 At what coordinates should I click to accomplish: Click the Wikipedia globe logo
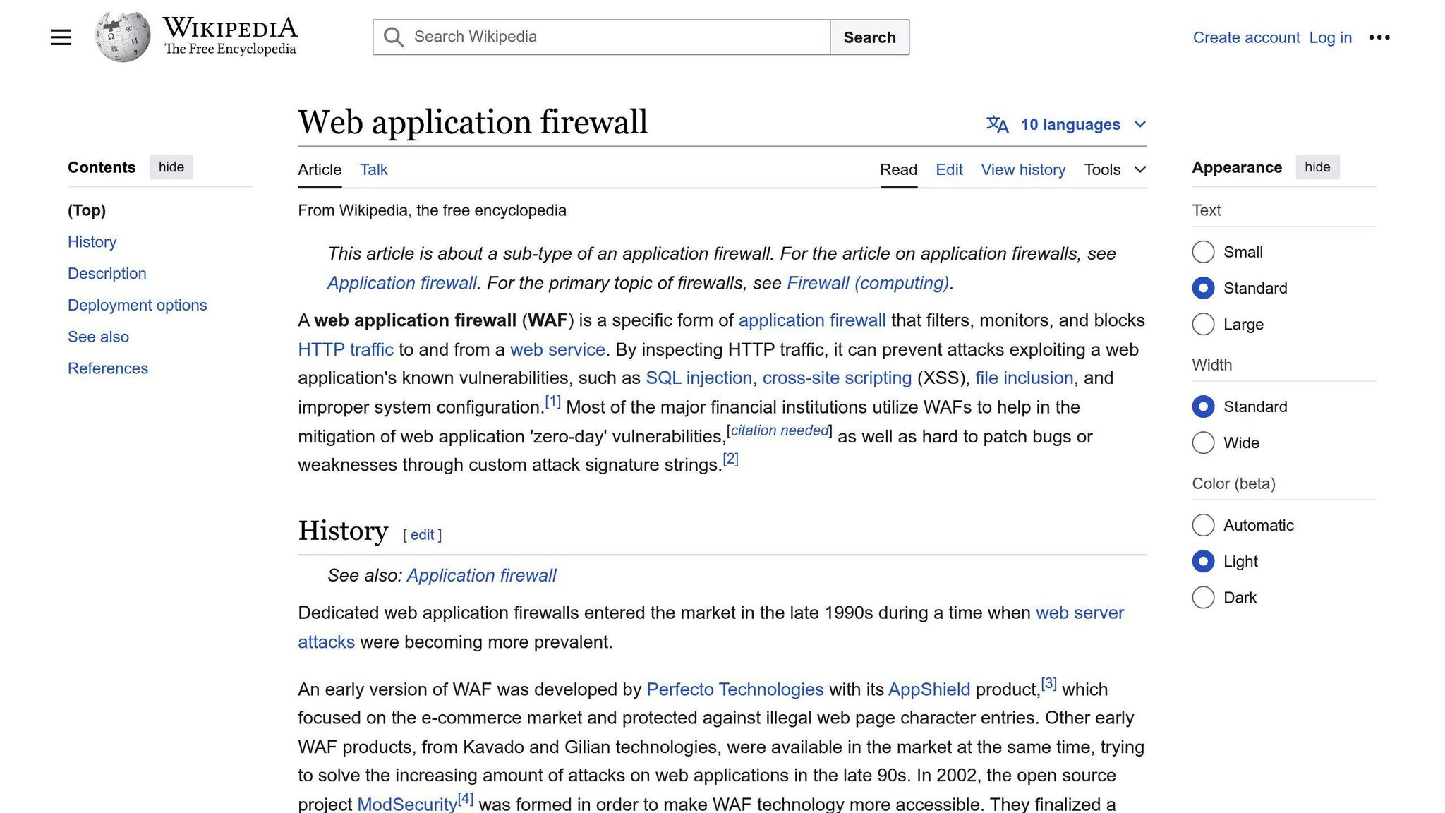point(123,37)
